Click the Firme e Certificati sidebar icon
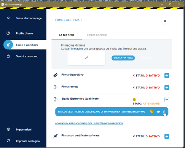 point(8,44)
